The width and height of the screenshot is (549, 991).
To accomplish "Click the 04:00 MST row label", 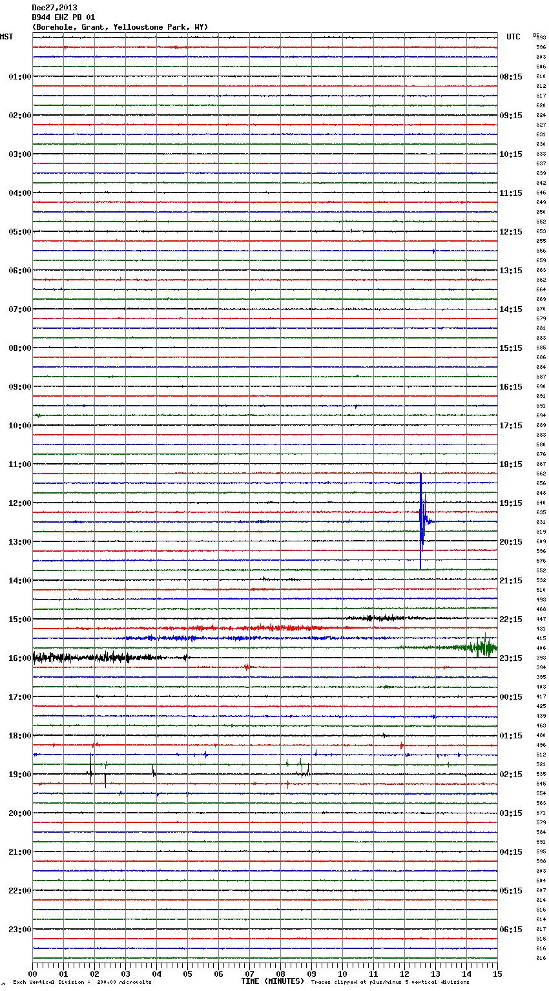I will [19, 193].
